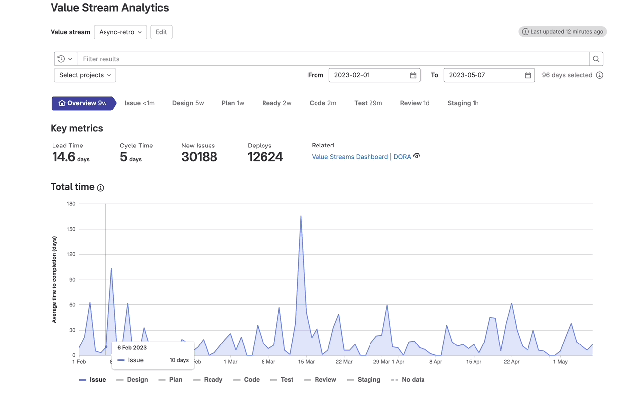
Task: Open the To date calendar icon
Action: 528,75
